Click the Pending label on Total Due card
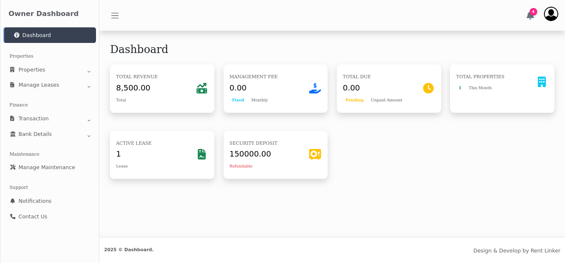This screenshot has width=565, height=263. tap(354, 100)
